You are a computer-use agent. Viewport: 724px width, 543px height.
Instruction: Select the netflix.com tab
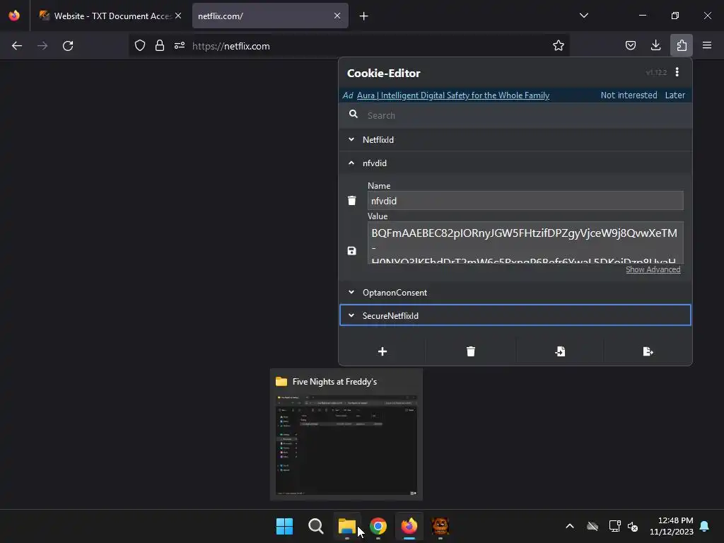tap(270, 16)
